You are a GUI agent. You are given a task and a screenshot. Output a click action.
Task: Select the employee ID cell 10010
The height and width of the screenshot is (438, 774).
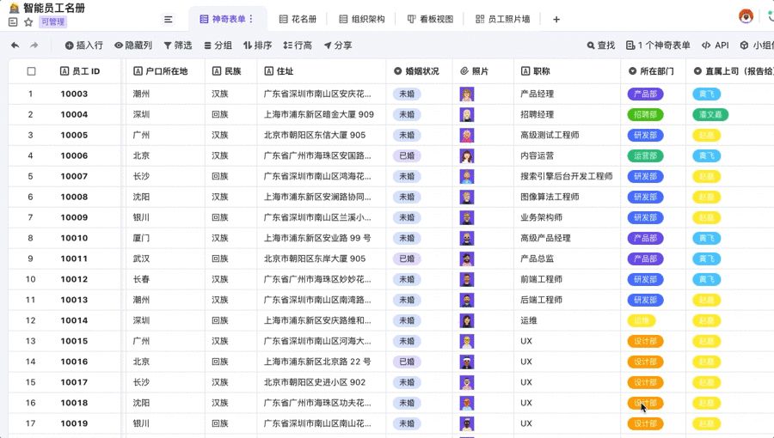click(74, 239)
